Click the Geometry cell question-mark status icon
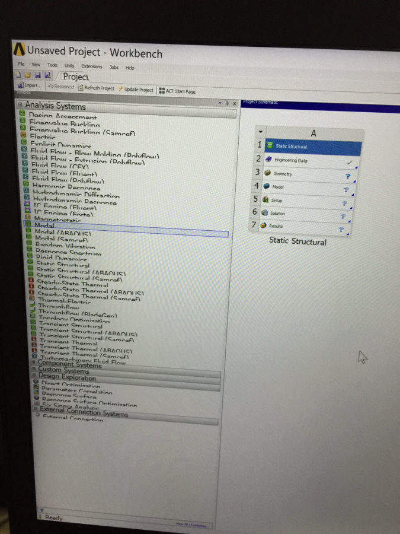The image size is (400, 534). click(348, 176)
